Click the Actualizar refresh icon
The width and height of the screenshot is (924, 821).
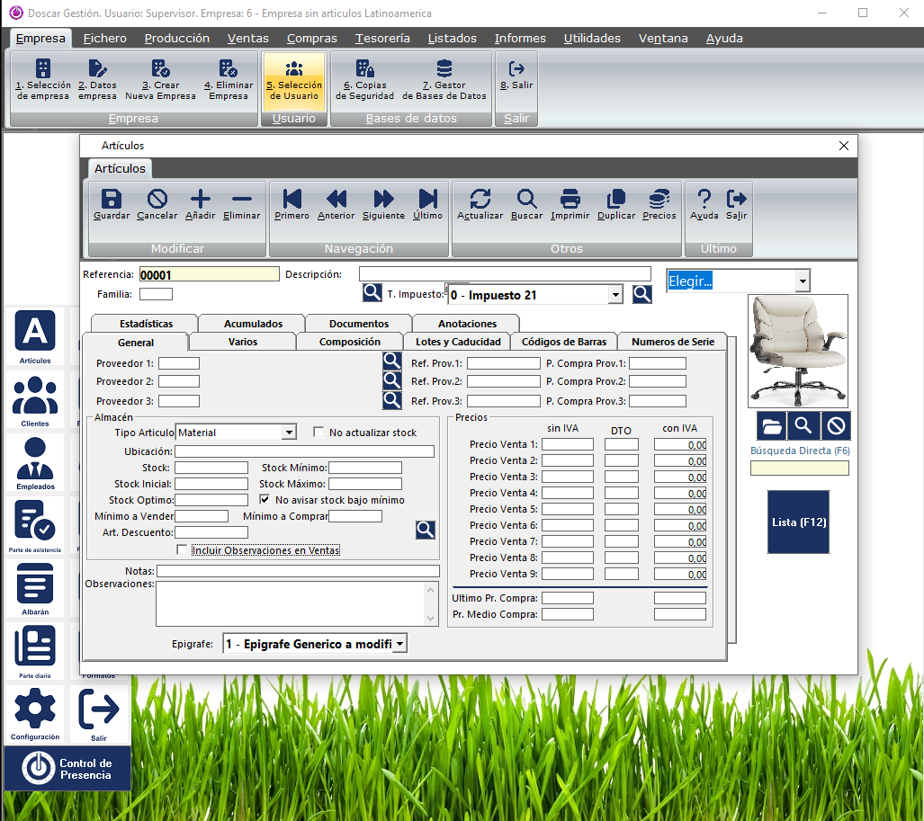(480, 204)
